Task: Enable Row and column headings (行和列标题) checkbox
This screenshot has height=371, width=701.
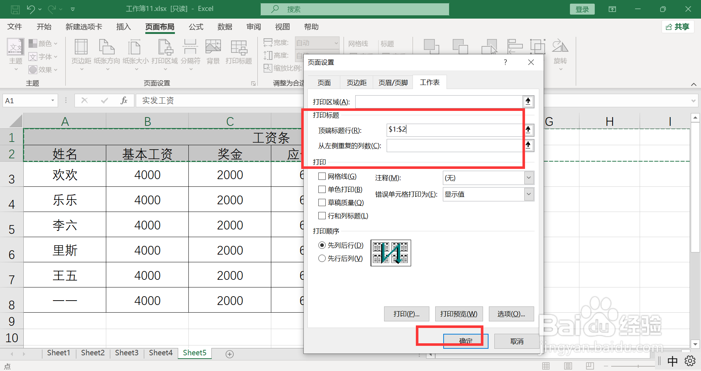Action: (322, 216)
